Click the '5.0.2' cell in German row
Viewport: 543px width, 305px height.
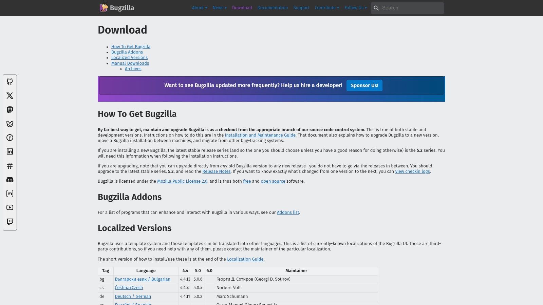198,297
